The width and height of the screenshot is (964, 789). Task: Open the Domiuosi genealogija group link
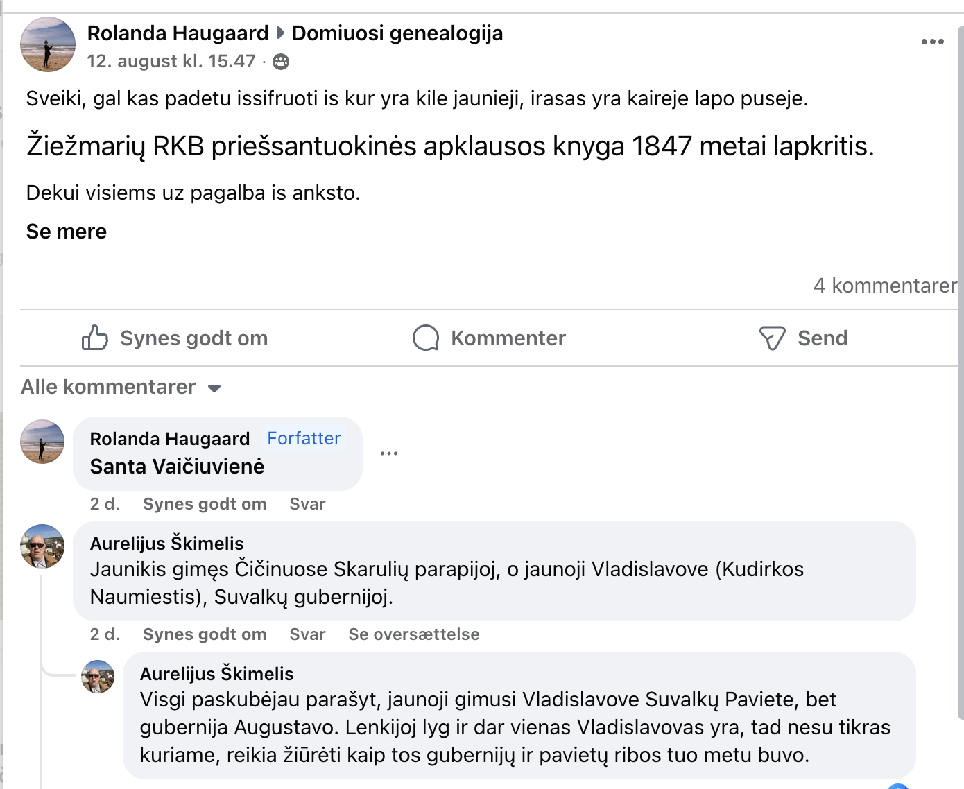397,33
